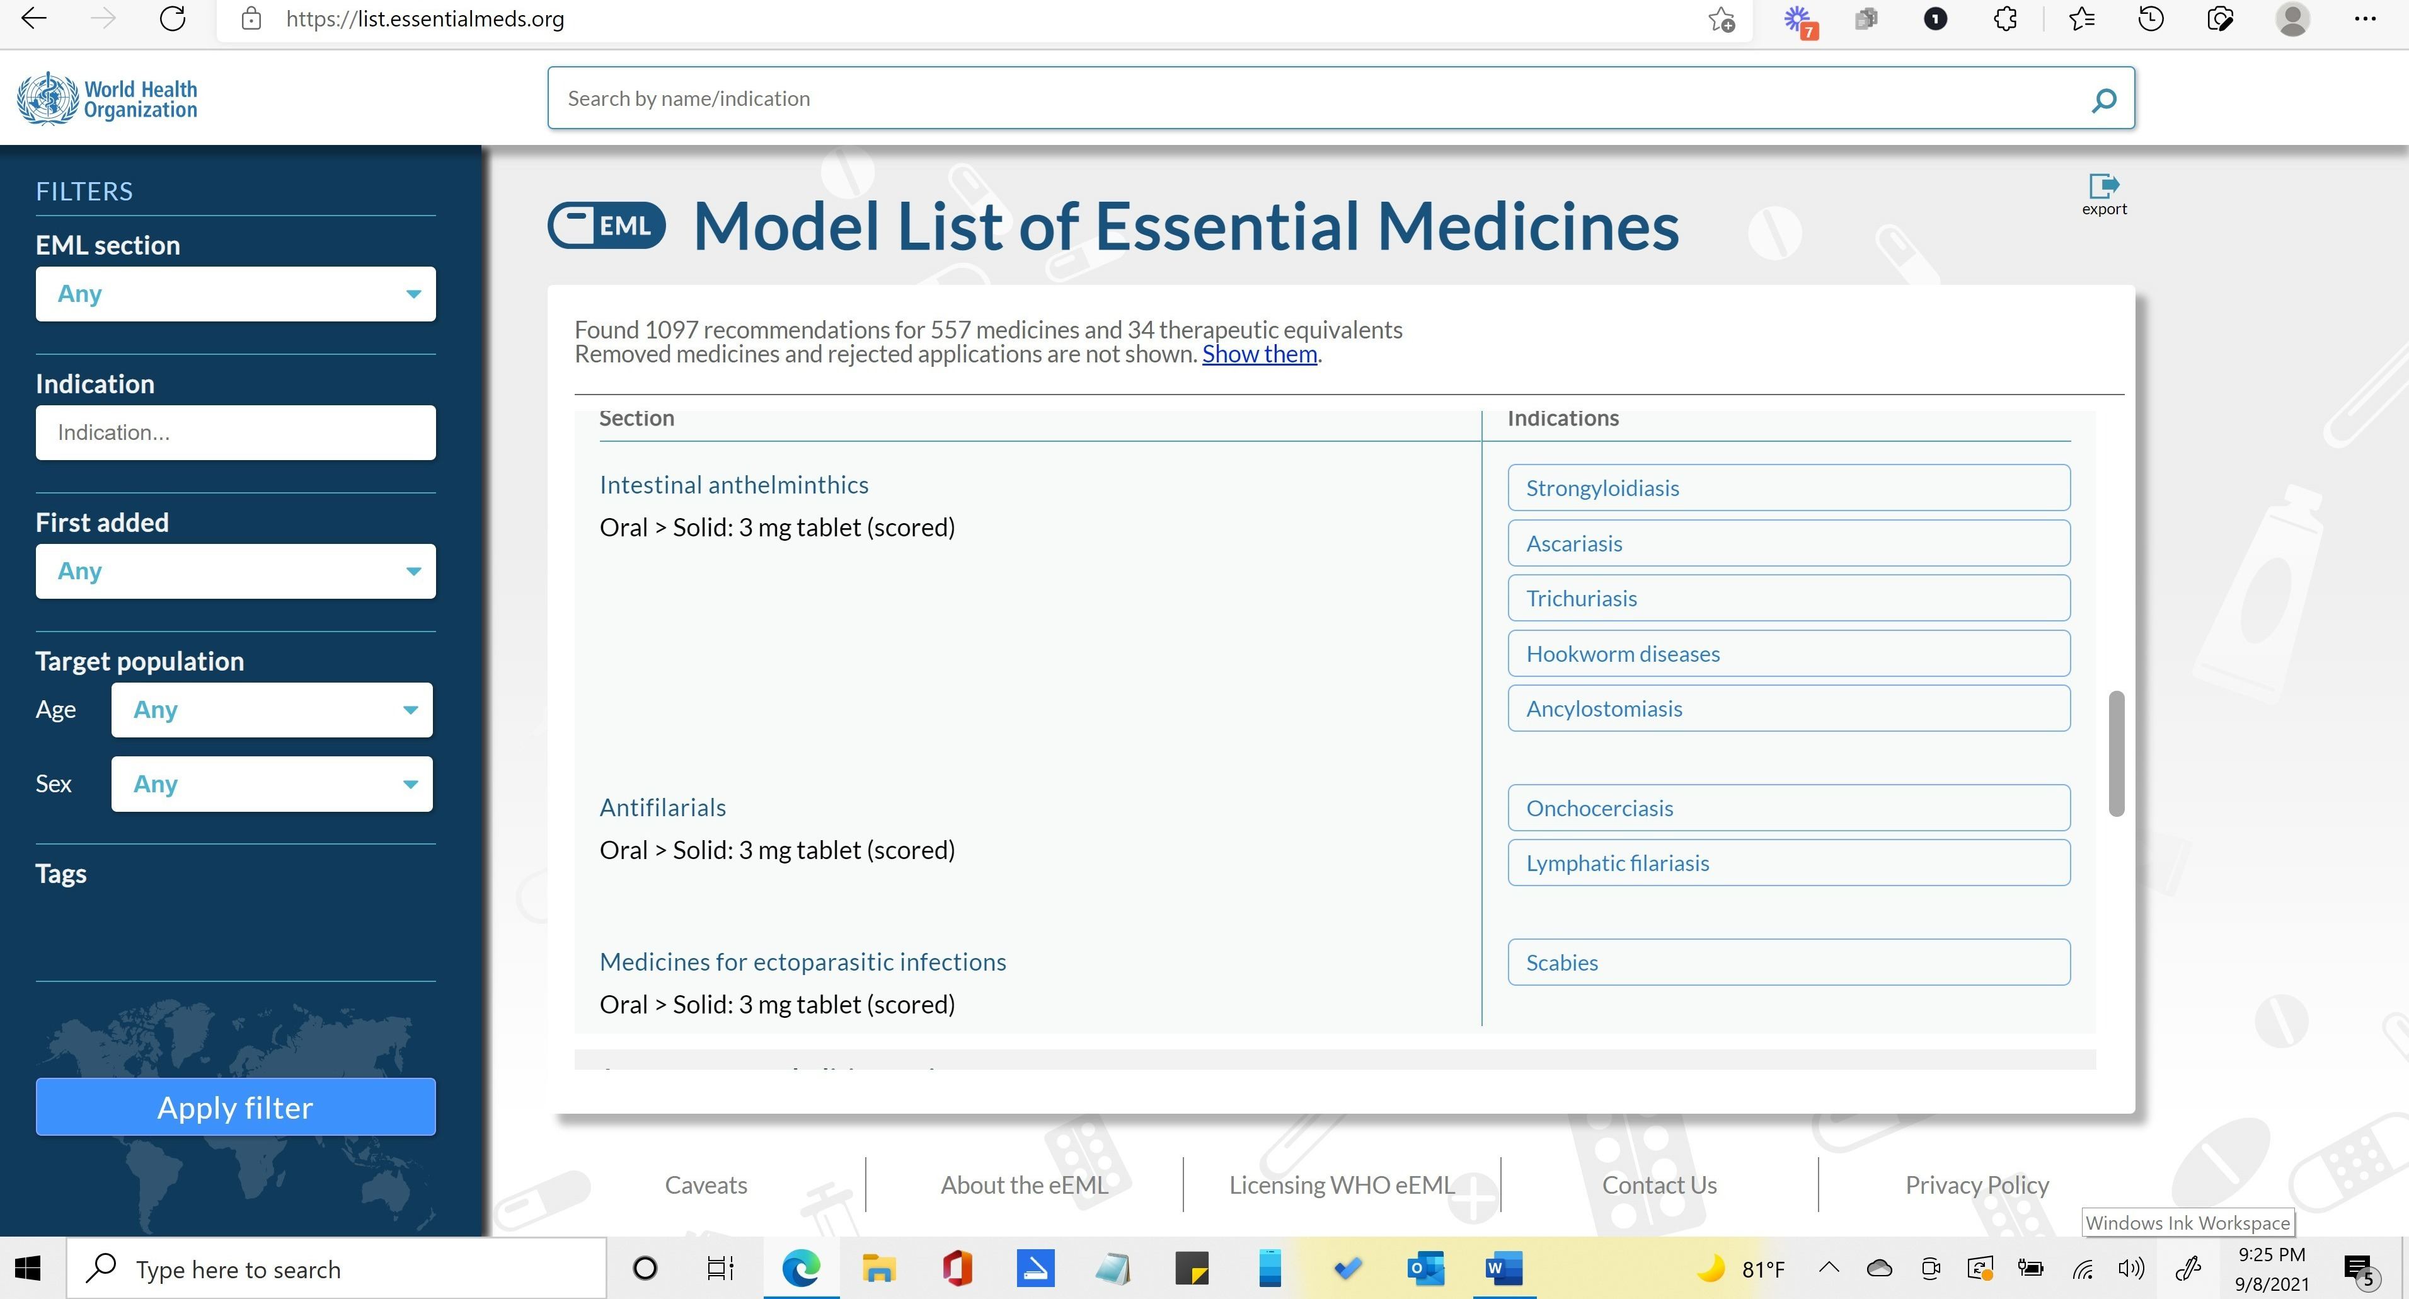
Task: Click the browser profile avatar
Action: click(2292, 19)
